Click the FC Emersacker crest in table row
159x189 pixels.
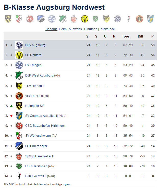[19, 146]
